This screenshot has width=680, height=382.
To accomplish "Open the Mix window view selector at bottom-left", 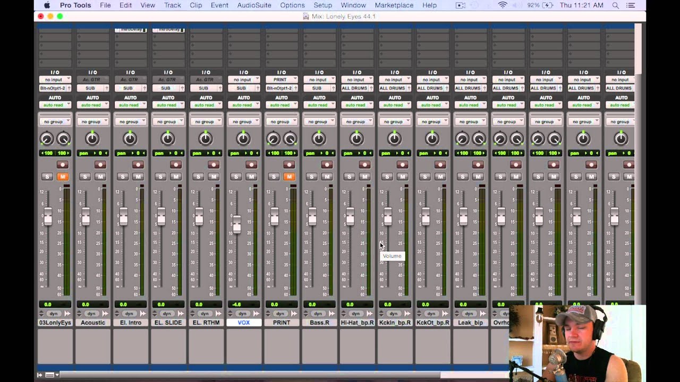I will 51,375.
